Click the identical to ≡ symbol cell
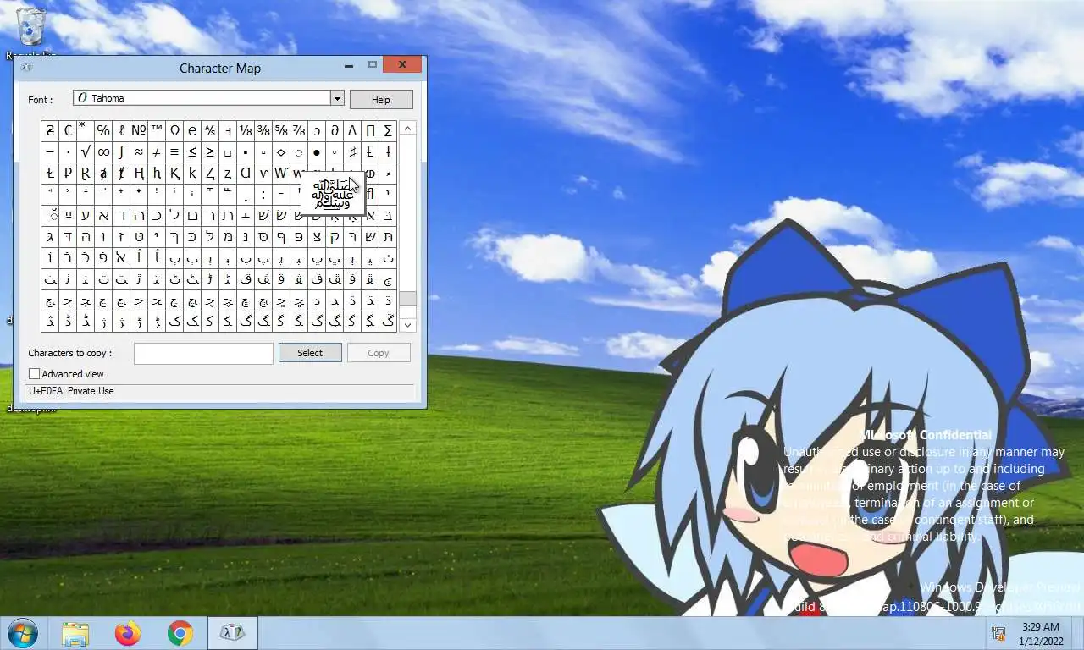1084x650 pixels. pyautogui.click(x=174, y=152)
